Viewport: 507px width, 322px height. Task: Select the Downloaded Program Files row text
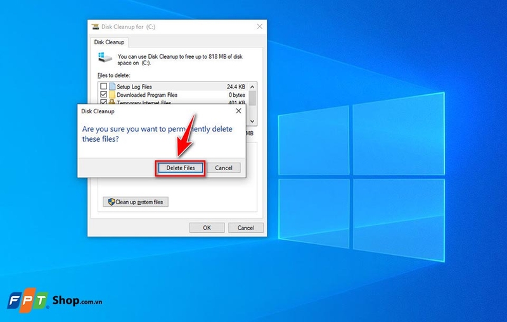[147, 95]
